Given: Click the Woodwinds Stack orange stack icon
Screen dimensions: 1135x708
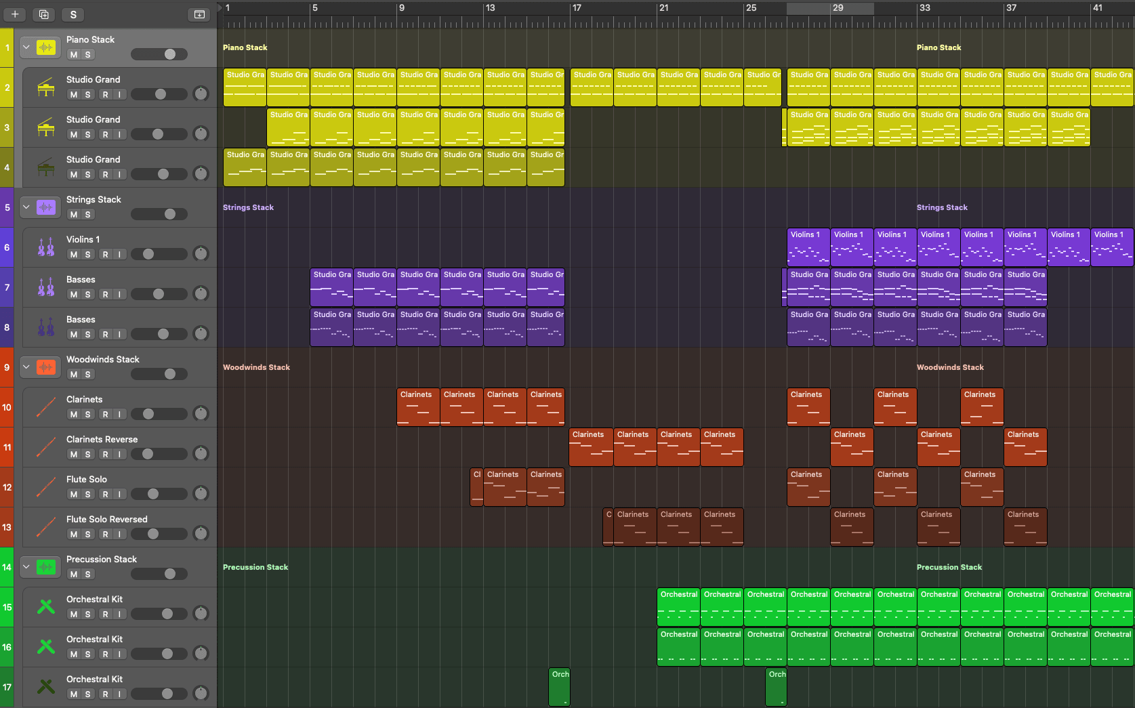Looking at the screenshot, I should pos(46,367).
